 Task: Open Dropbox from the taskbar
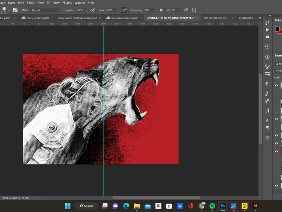click(180, 206)
